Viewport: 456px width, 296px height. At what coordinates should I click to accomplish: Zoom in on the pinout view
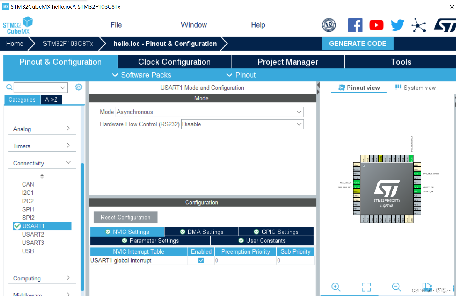[x=336, y=287]
